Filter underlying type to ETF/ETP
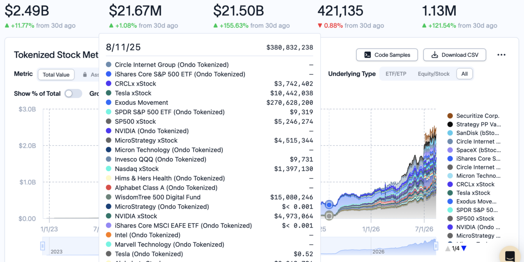524x262 pixels. click(396, 74)
